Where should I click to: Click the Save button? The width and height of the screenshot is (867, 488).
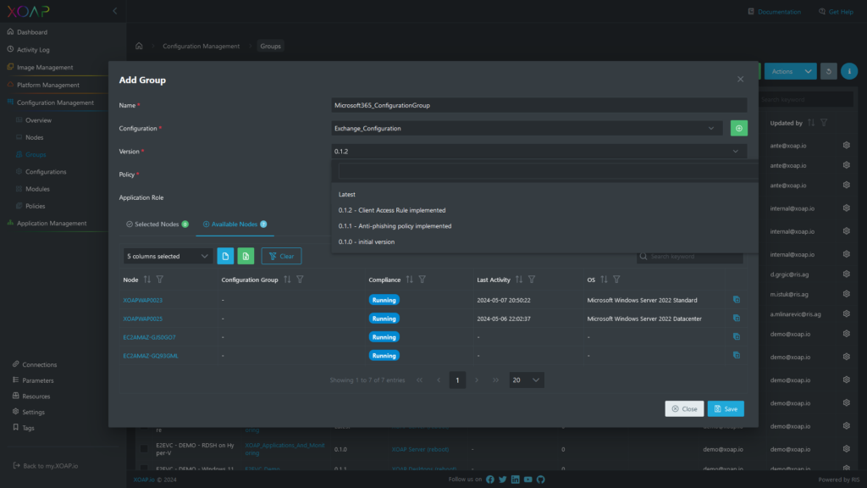pos(726,409)
